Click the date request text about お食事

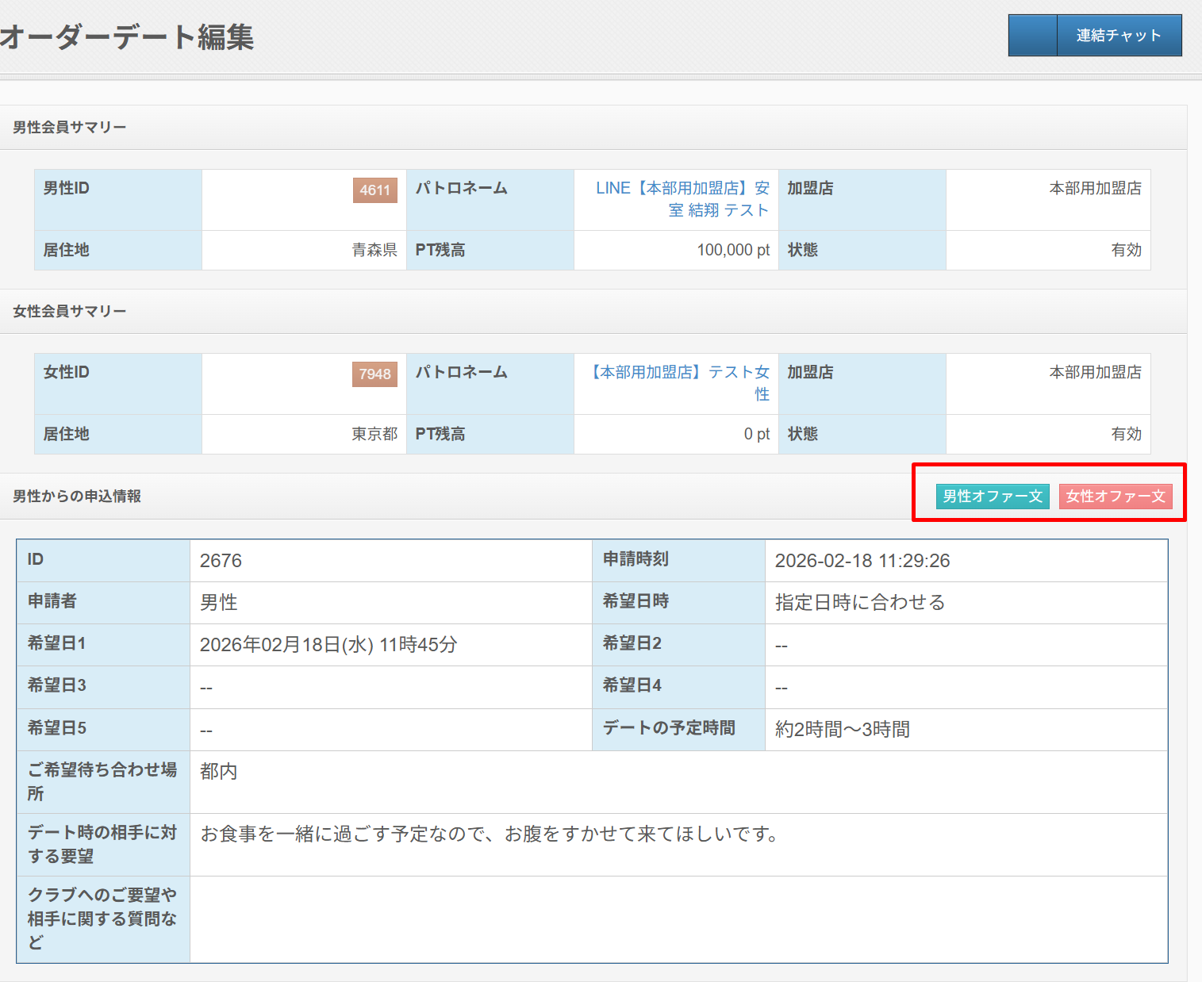pos(489,834)
